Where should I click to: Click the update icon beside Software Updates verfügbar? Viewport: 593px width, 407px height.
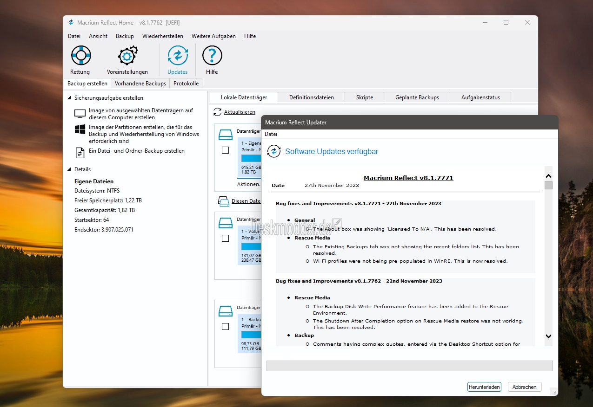tap(274, 151)
